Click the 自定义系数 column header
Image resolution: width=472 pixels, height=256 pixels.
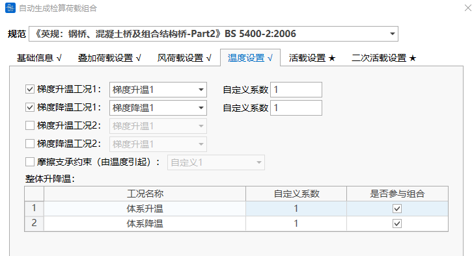pos(296,194)
